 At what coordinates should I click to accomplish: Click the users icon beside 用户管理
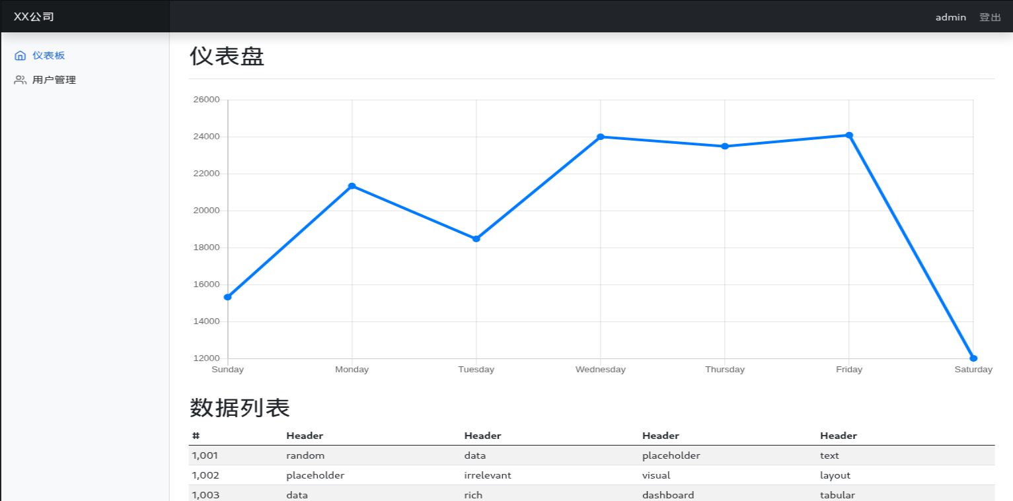click(20, 80)
